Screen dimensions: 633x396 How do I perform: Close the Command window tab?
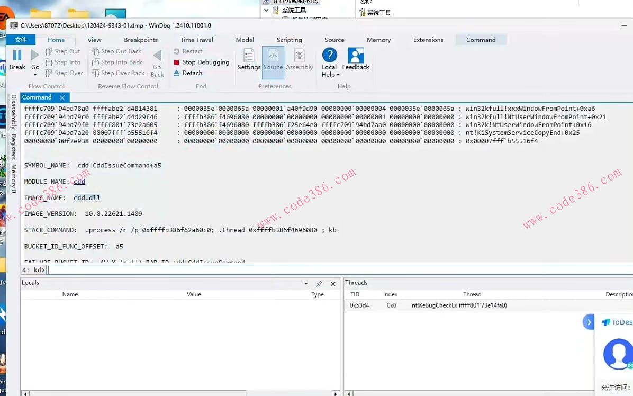pos(62,98)
